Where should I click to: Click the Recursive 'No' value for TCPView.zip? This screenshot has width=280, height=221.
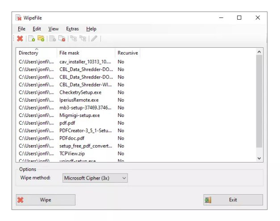pos(121,154)
